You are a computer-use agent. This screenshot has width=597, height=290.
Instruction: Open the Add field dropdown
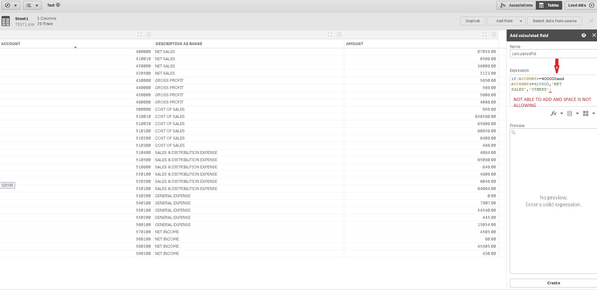coord(506,21)
